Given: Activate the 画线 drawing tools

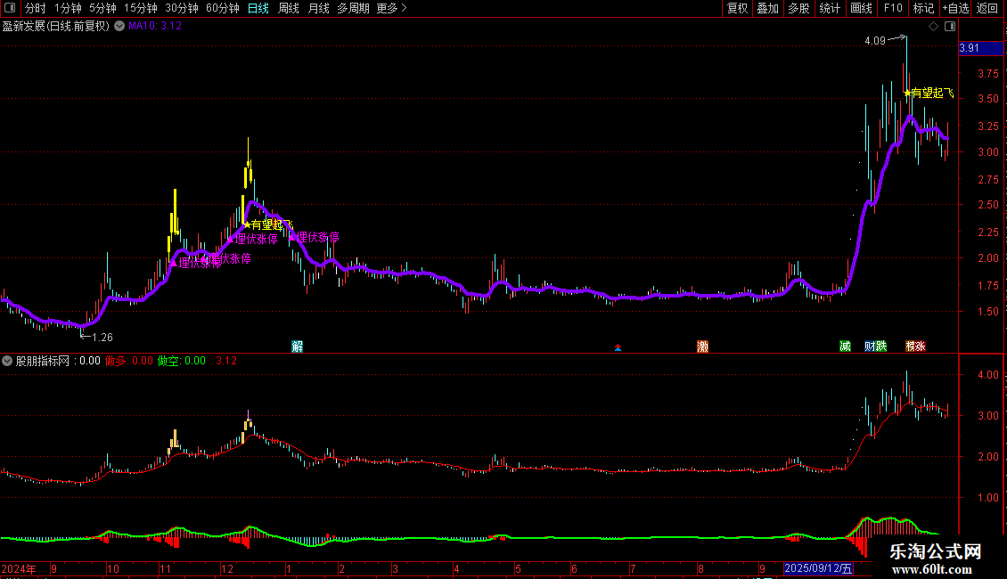Looking at the screenshot, I should click(x=861, y=8).
